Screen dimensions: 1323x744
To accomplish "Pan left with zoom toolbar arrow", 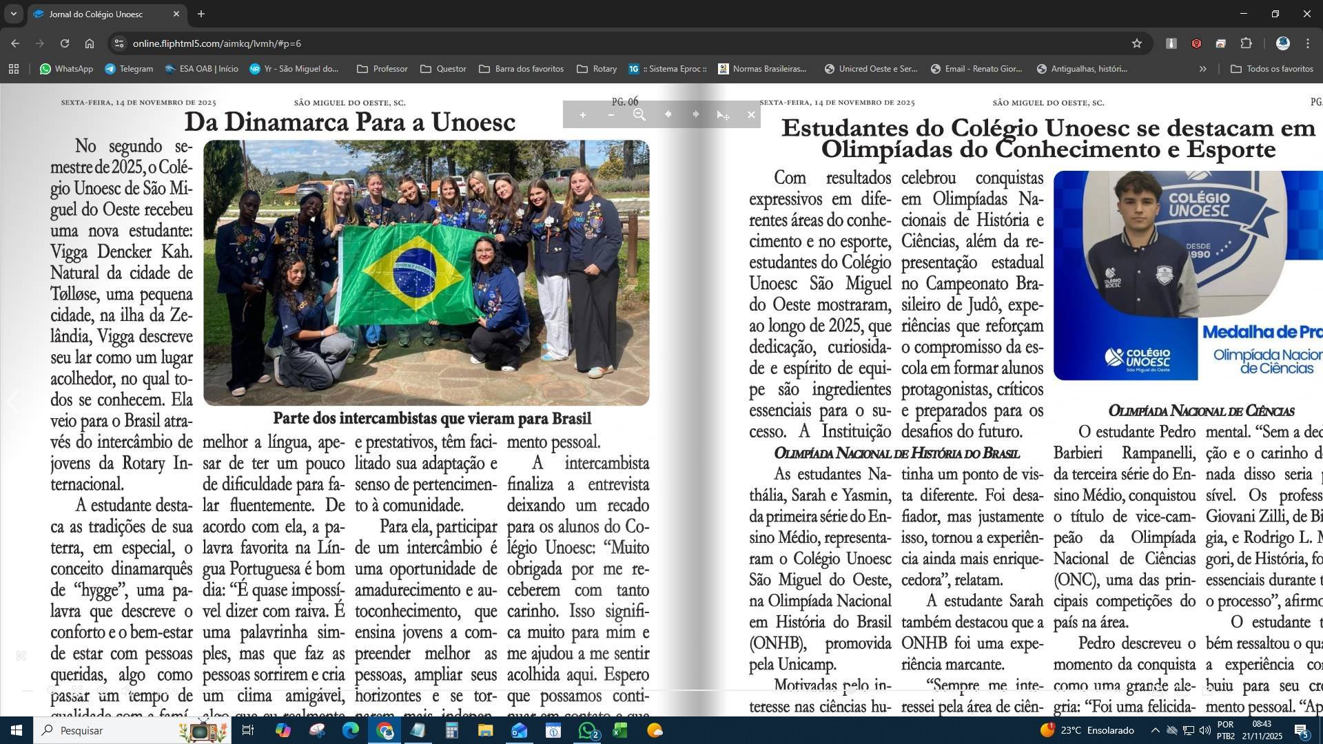I will coord(668,114).
